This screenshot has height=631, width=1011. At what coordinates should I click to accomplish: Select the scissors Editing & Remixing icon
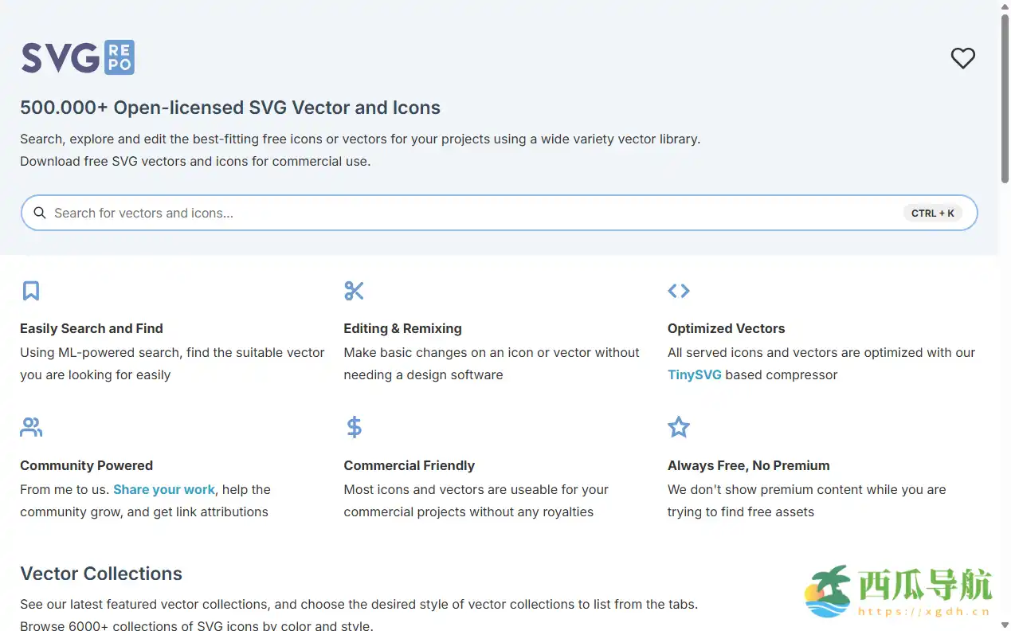354,291
